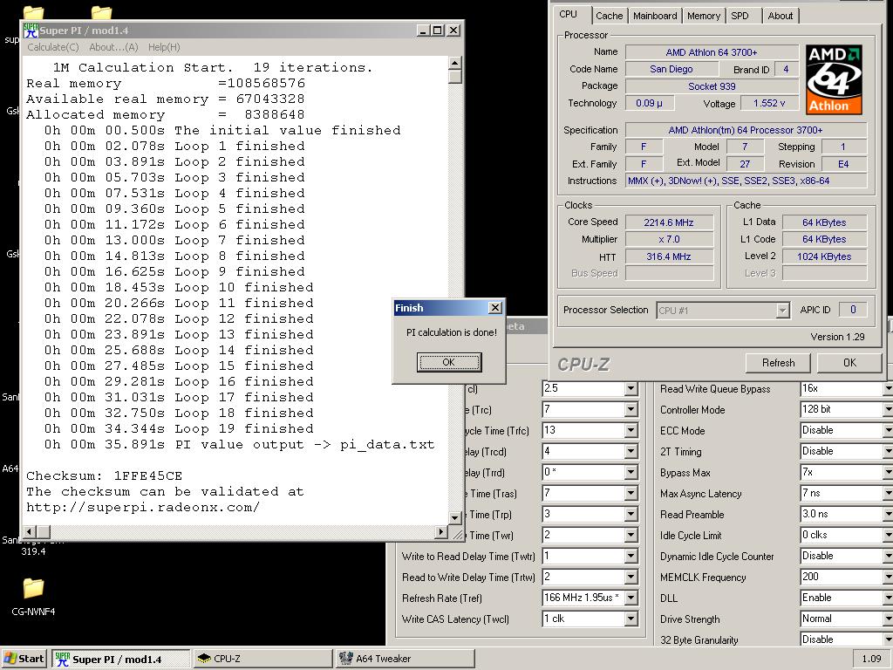Open the Read Preamble 3.0 ns dropdown
This screenshot has height=670, width=893.
(x=888, y=515)
